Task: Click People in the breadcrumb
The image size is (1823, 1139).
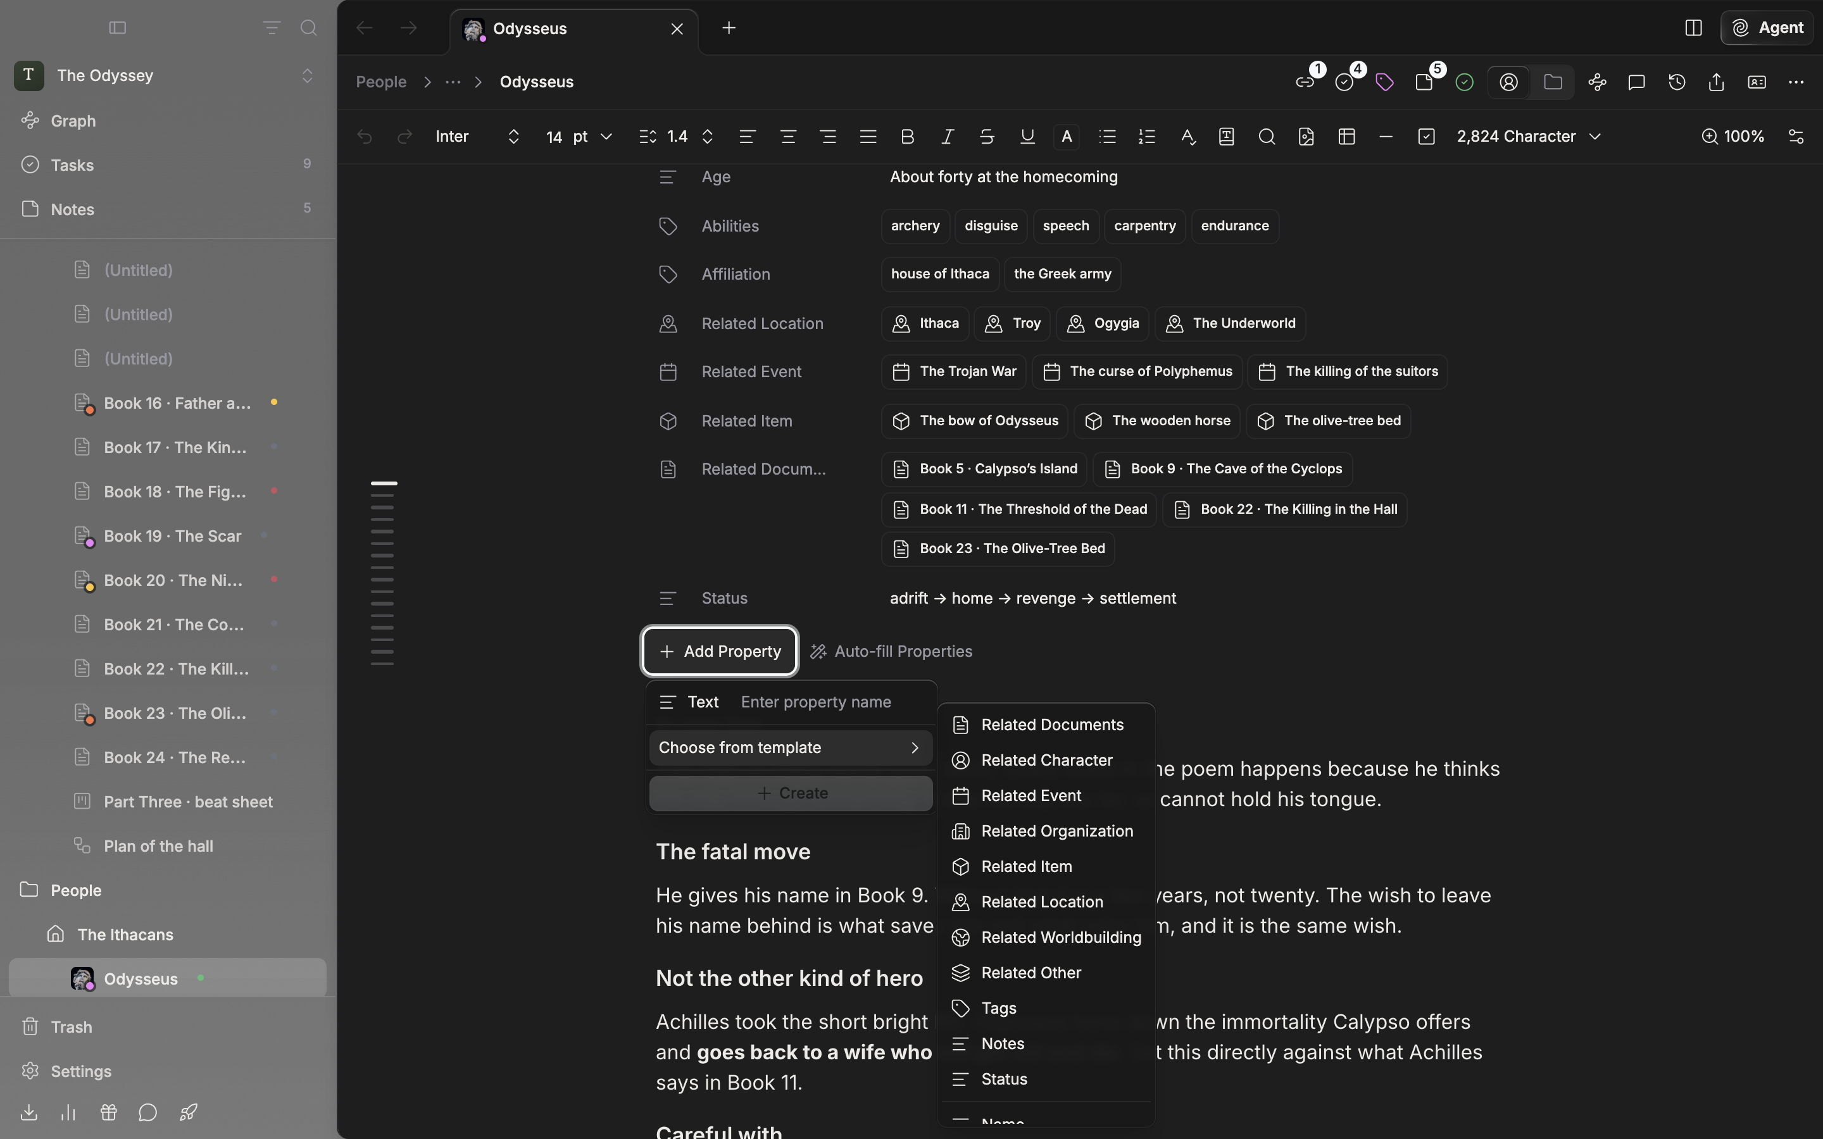Action: [381, 82]
